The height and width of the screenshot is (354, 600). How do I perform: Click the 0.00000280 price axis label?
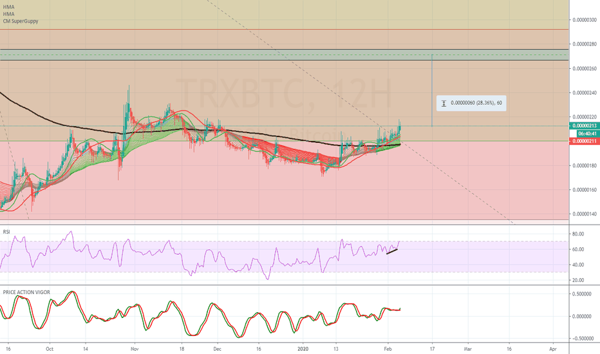pos(585,44)
